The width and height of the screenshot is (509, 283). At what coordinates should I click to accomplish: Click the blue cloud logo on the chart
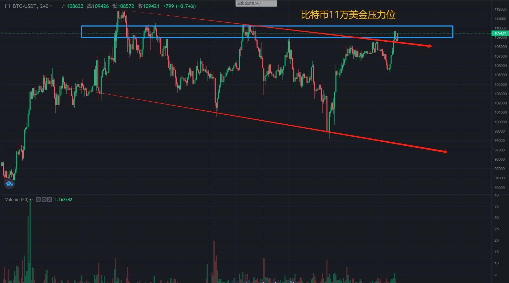[10, 184]
